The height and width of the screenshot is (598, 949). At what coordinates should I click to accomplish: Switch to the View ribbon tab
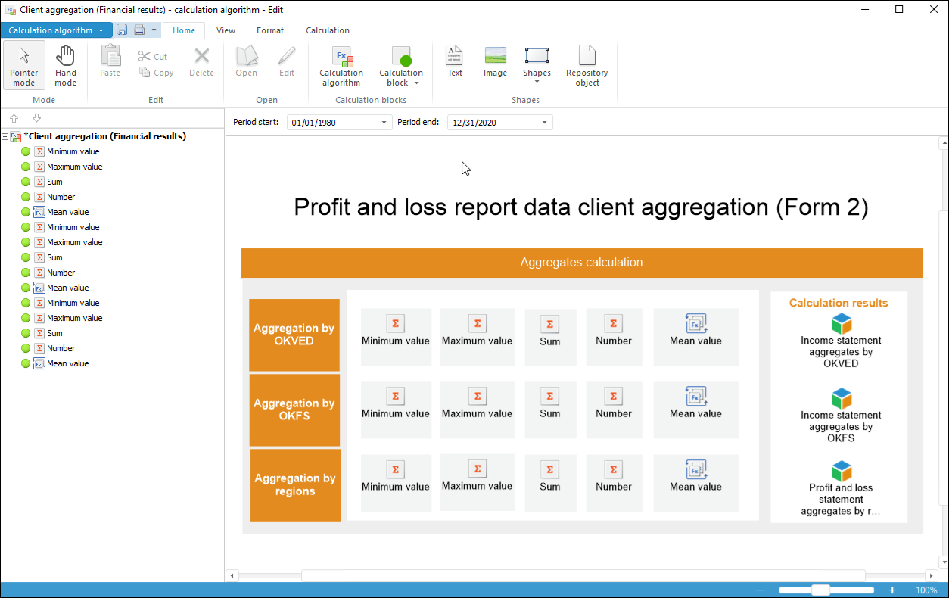[226, 30]
